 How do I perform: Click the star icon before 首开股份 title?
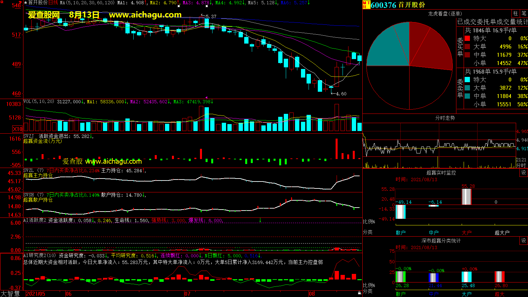25,3
